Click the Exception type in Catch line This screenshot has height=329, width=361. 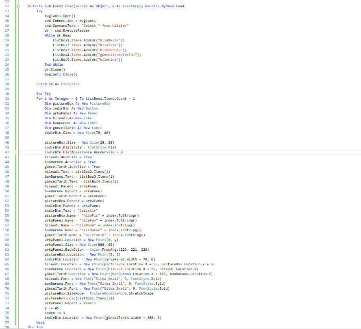[x=70, y=84]
